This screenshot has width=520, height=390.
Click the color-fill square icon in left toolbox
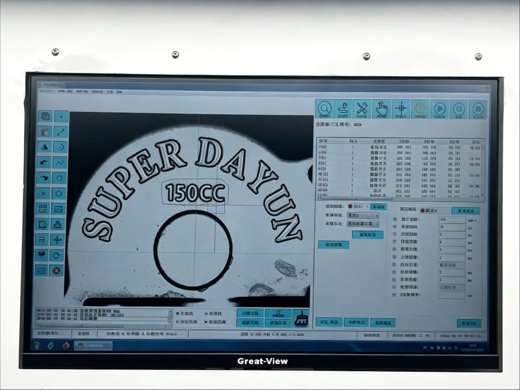pyautogui.click(x=45, y=132)
